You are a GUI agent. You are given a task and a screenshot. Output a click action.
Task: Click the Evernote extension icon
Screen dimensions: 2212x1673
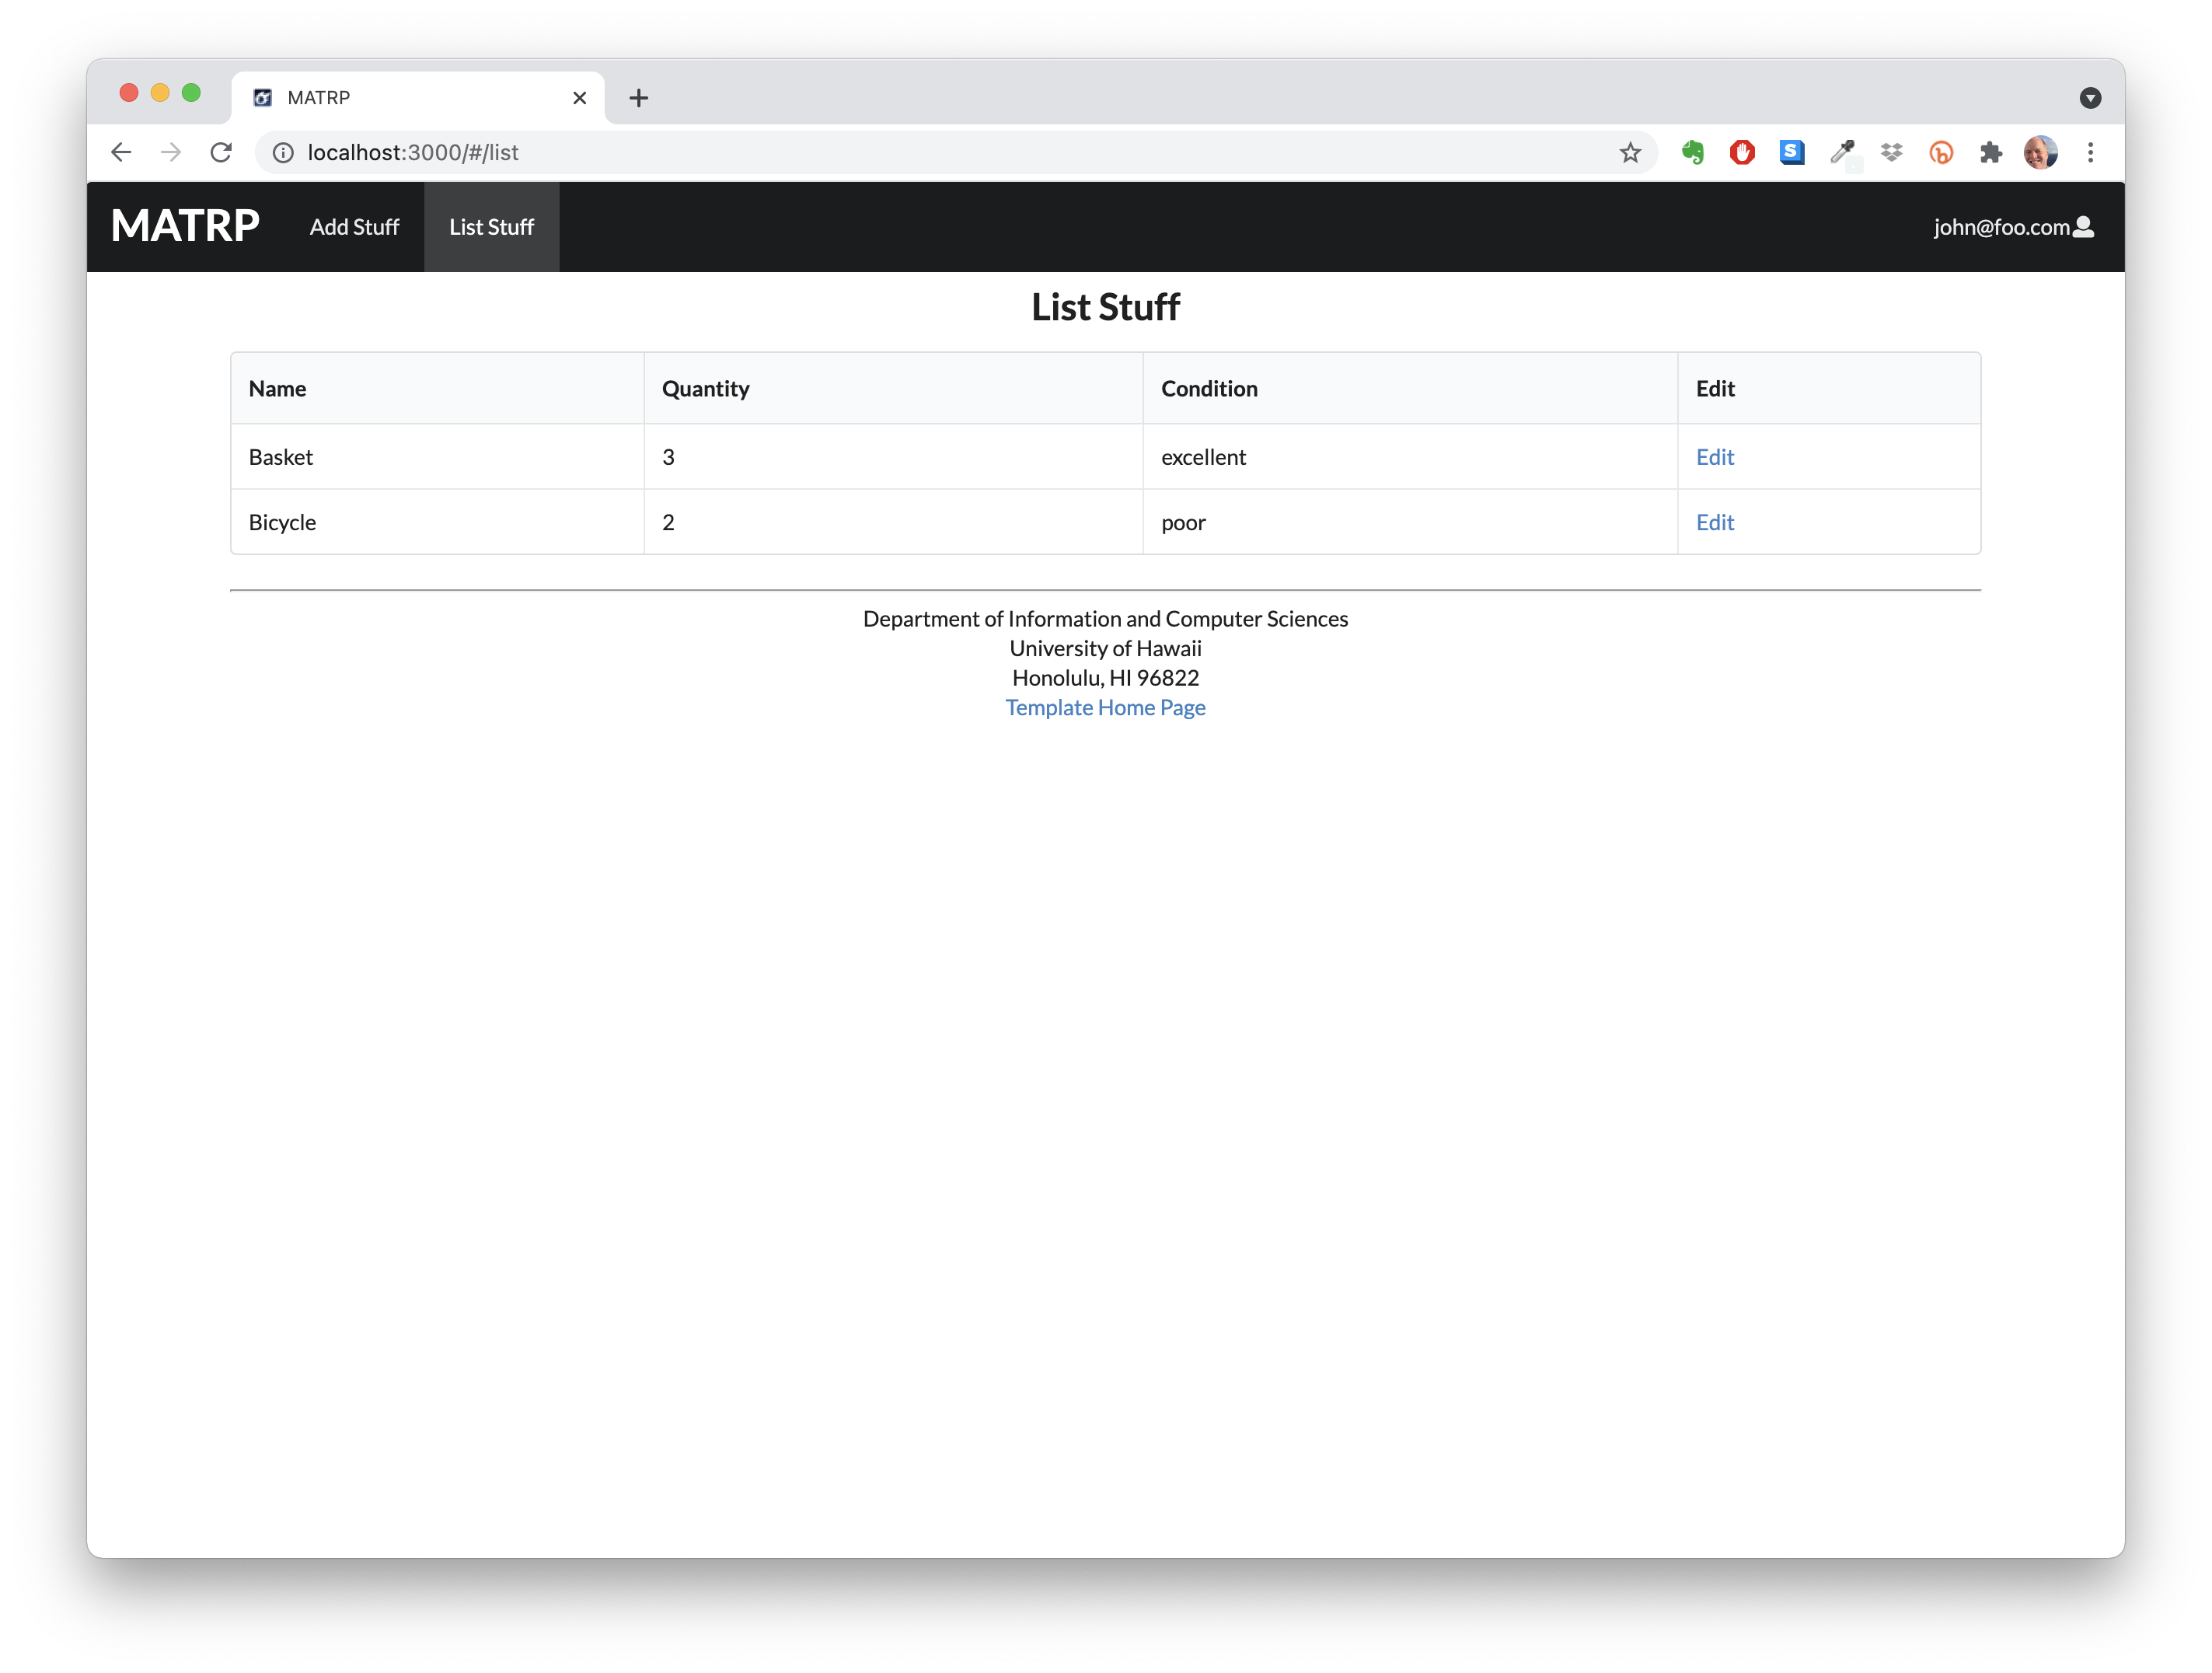(x=1692, y=152)
